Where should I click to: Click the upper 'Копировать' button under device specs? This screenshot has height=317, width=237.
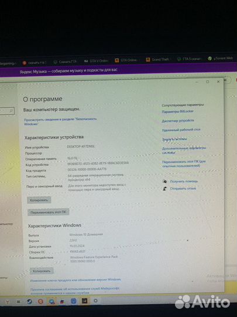coord(39,200)
